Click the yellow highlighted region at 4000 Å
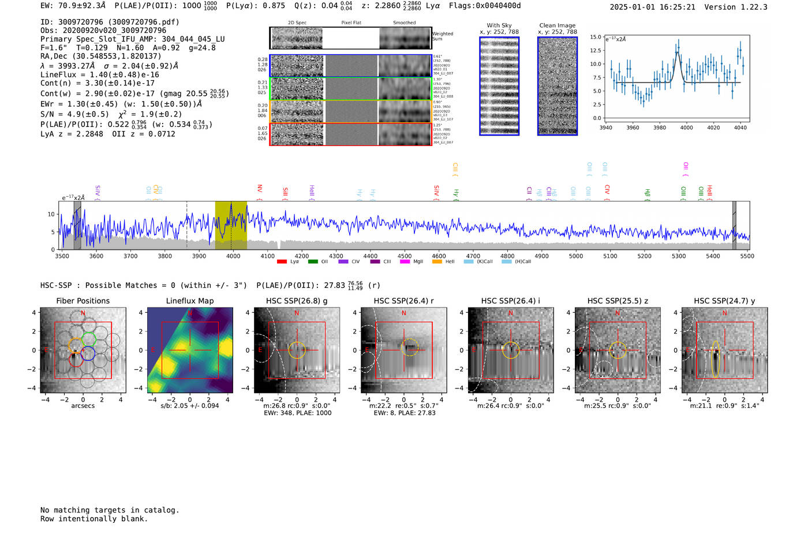 point(231,225)
